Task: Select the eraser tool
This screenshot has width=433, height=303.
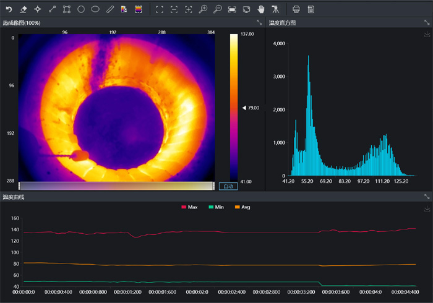Action: click(23, 9)
